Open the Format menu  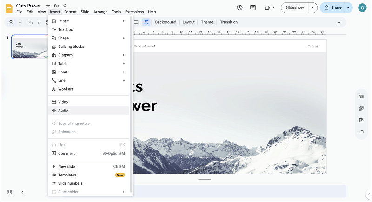70,12
